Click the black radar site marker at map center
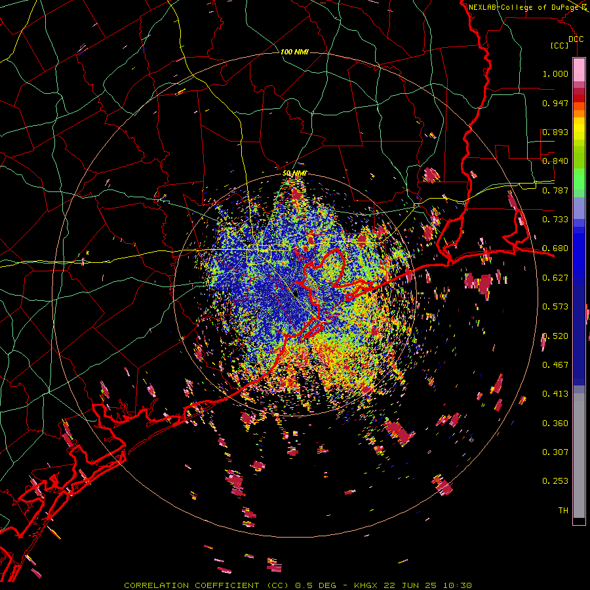The width and height of the screenshot is (590, 590). click(x=296, y=294)
